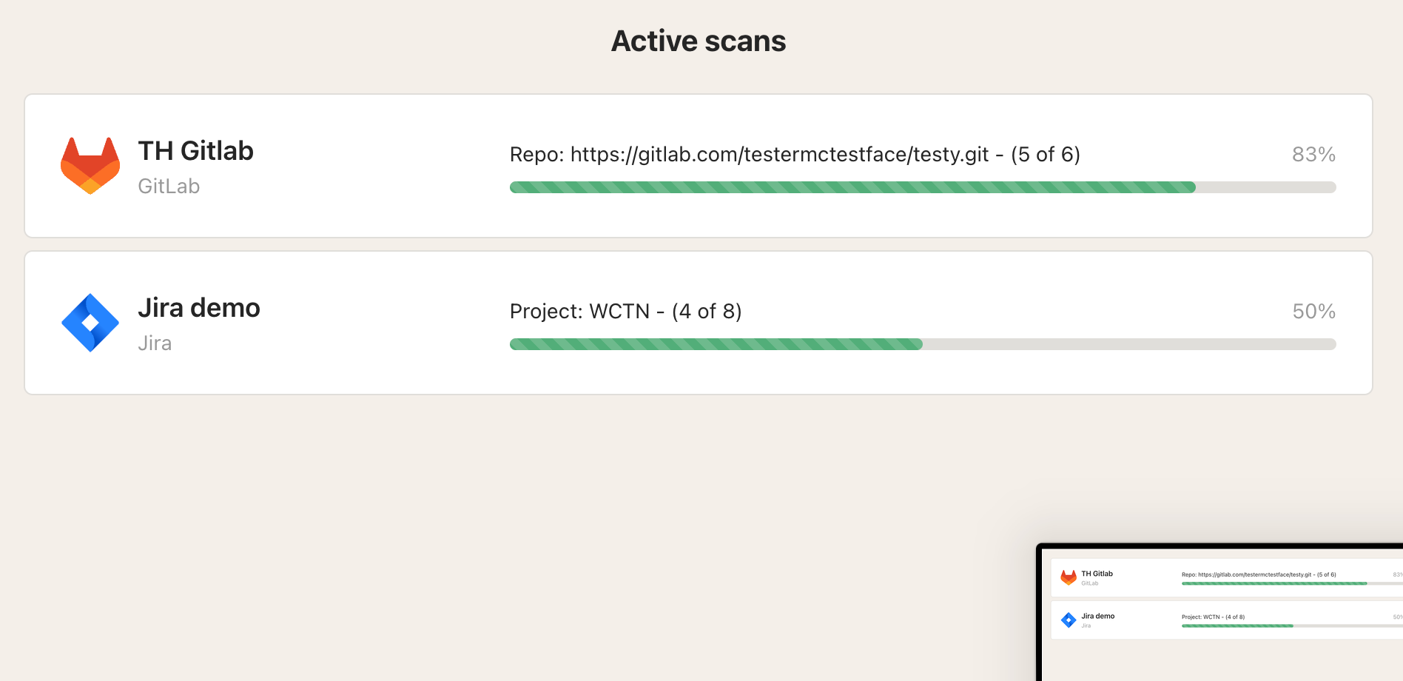Select the Jira demo scan title
This screenshot has height=681, width=1403.
pyautogui.click(x=199, y=307)
